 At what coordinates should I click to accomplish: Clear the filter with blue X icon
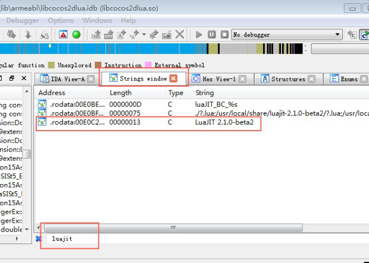[39, 239]
